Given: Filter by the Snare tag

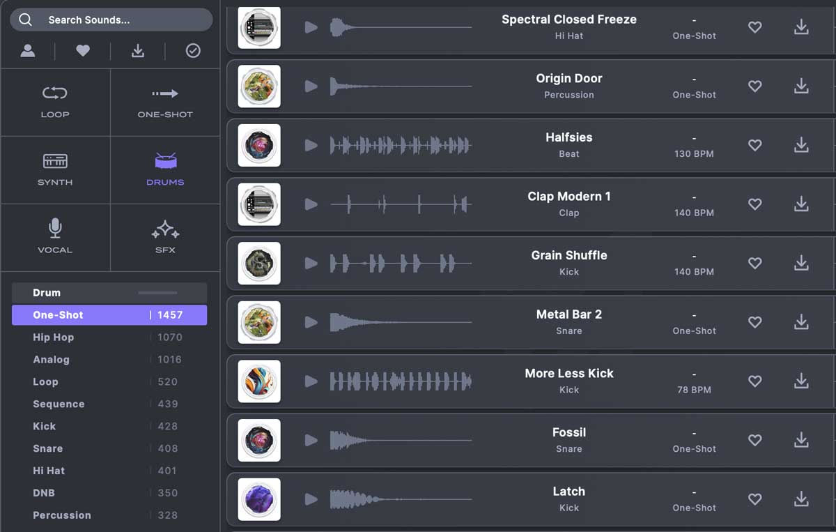Looking at the screenshot, I should click(x=48, y=448).
